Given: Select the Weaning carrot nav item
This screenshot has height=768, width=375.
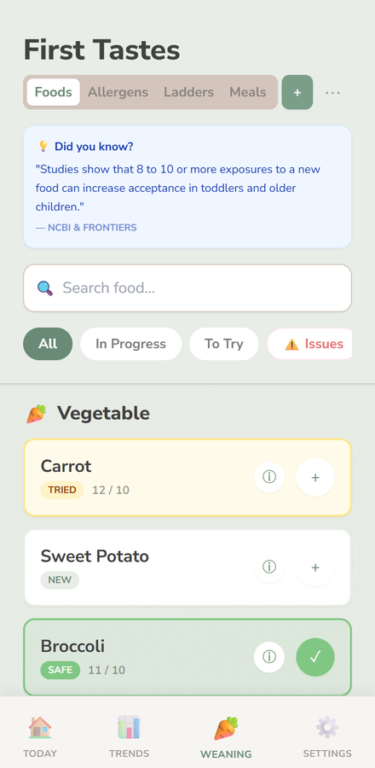Looking at the screenshot, I should point(226,736).
